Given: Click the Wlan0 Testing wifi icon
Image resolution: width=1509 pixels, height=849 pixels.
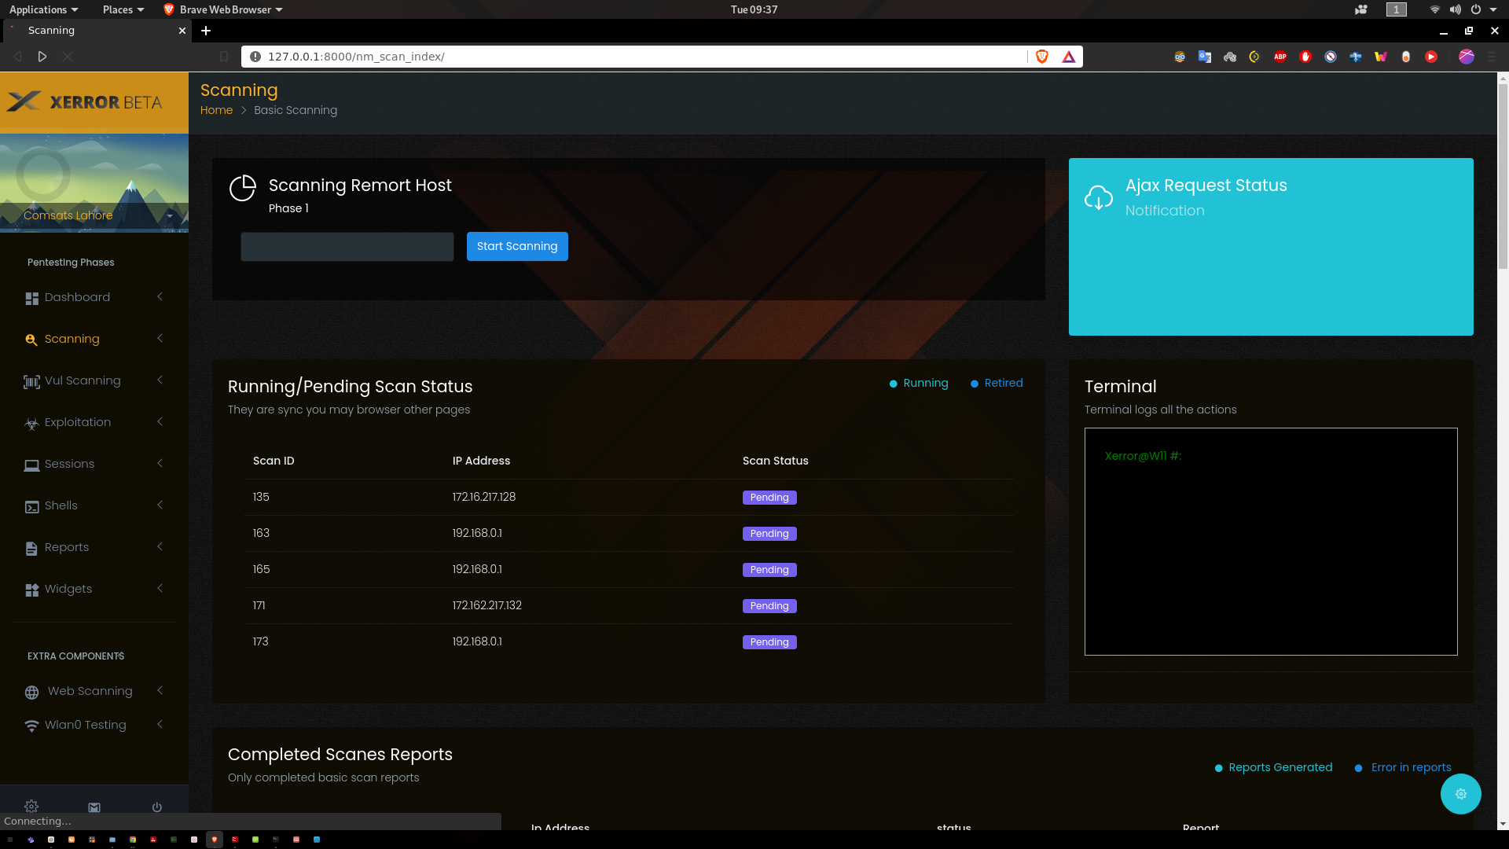Looking at the screenshot, I should tap(31, 726).
